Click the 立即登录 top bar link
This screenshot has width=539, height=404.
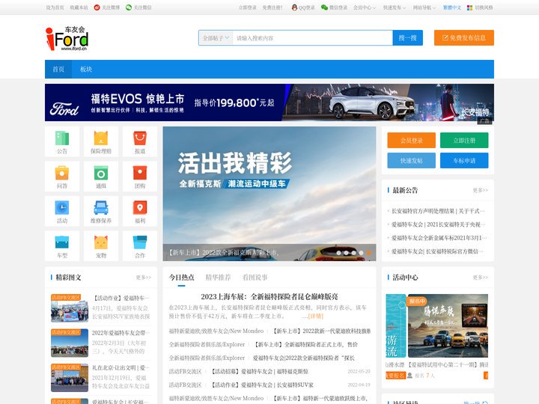248,7
